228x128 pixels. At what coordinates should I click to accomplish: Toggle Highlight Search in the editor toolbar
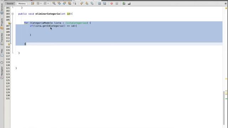[69, 3]
